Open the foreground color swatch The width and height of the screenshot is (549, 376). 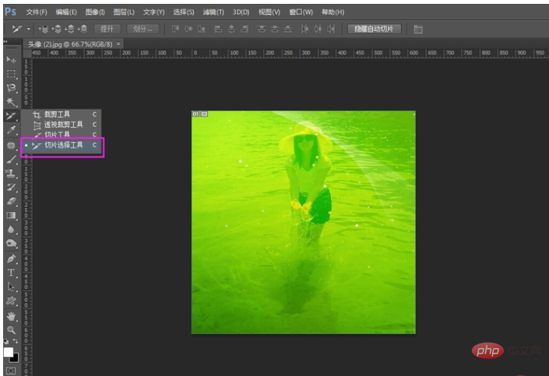pos(9,352)
